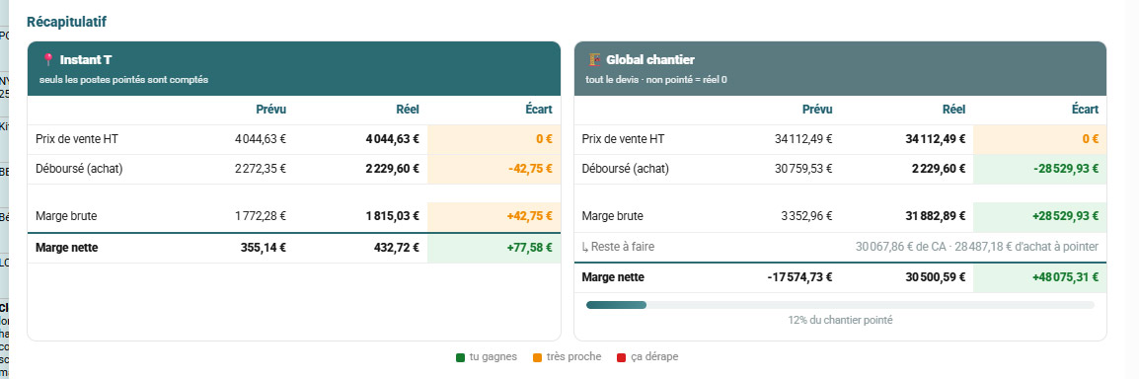The image size is (1139, 379).
Task: Click the -28 529,93 € Déboursé écart cell
Action: (1039, 169)
